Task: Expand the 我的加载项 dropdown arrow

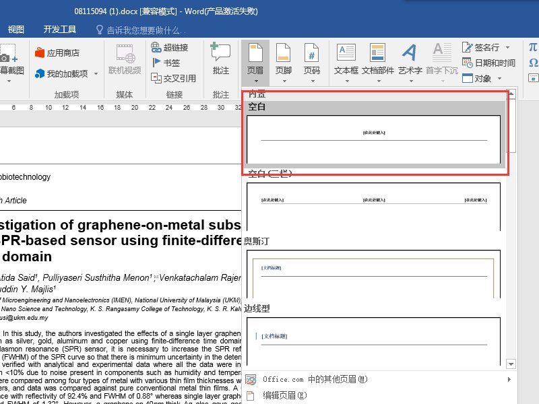Action: pyautogui.click(x=94, y=74)
